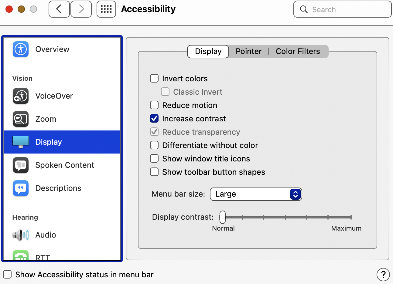Click the back navigation button
393x284 pixels.
point(59,9)
